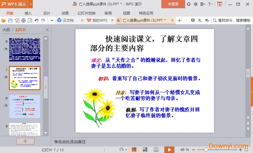Image resolution: width=253 pixels, height=153 pixels.
Task: Select slide 6 thumbnail
Action: point(25,50)
